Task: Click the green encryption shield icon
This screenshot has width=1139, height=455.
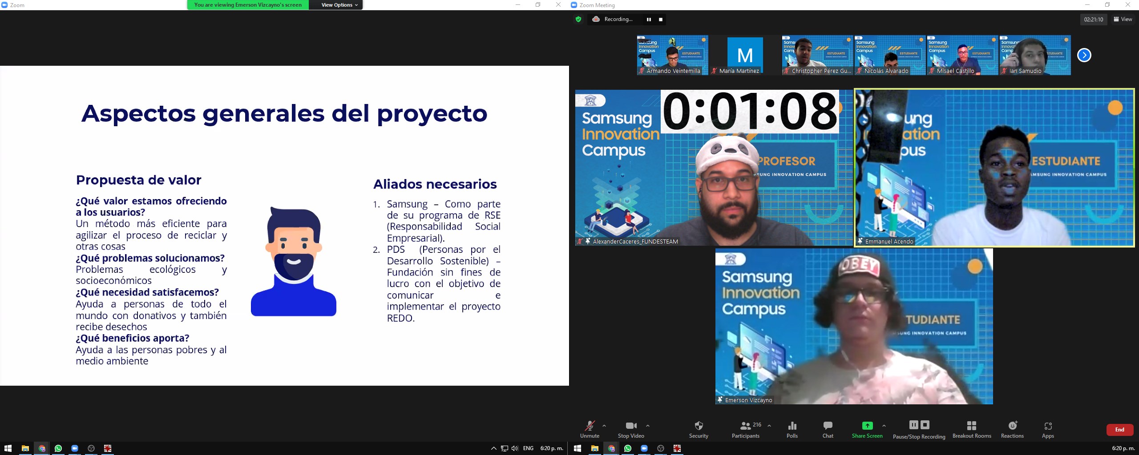Action: [x=578, y=19]
